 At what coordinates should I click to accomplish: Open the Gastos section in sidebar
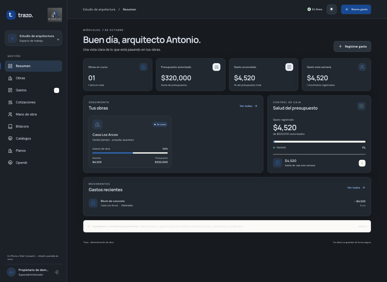[x=33, y=90]
